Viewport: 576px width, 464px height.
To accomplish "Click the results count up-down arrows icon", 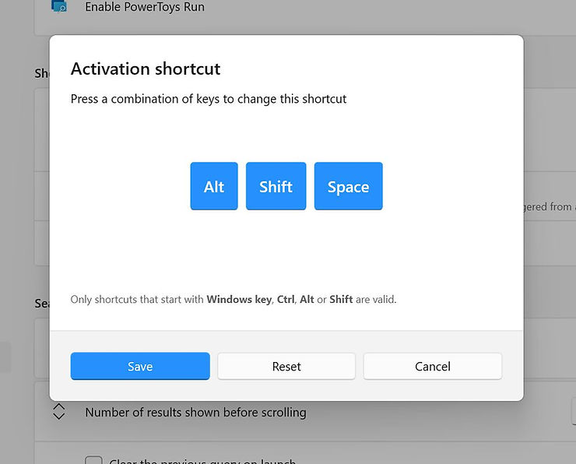I will 59,412.
